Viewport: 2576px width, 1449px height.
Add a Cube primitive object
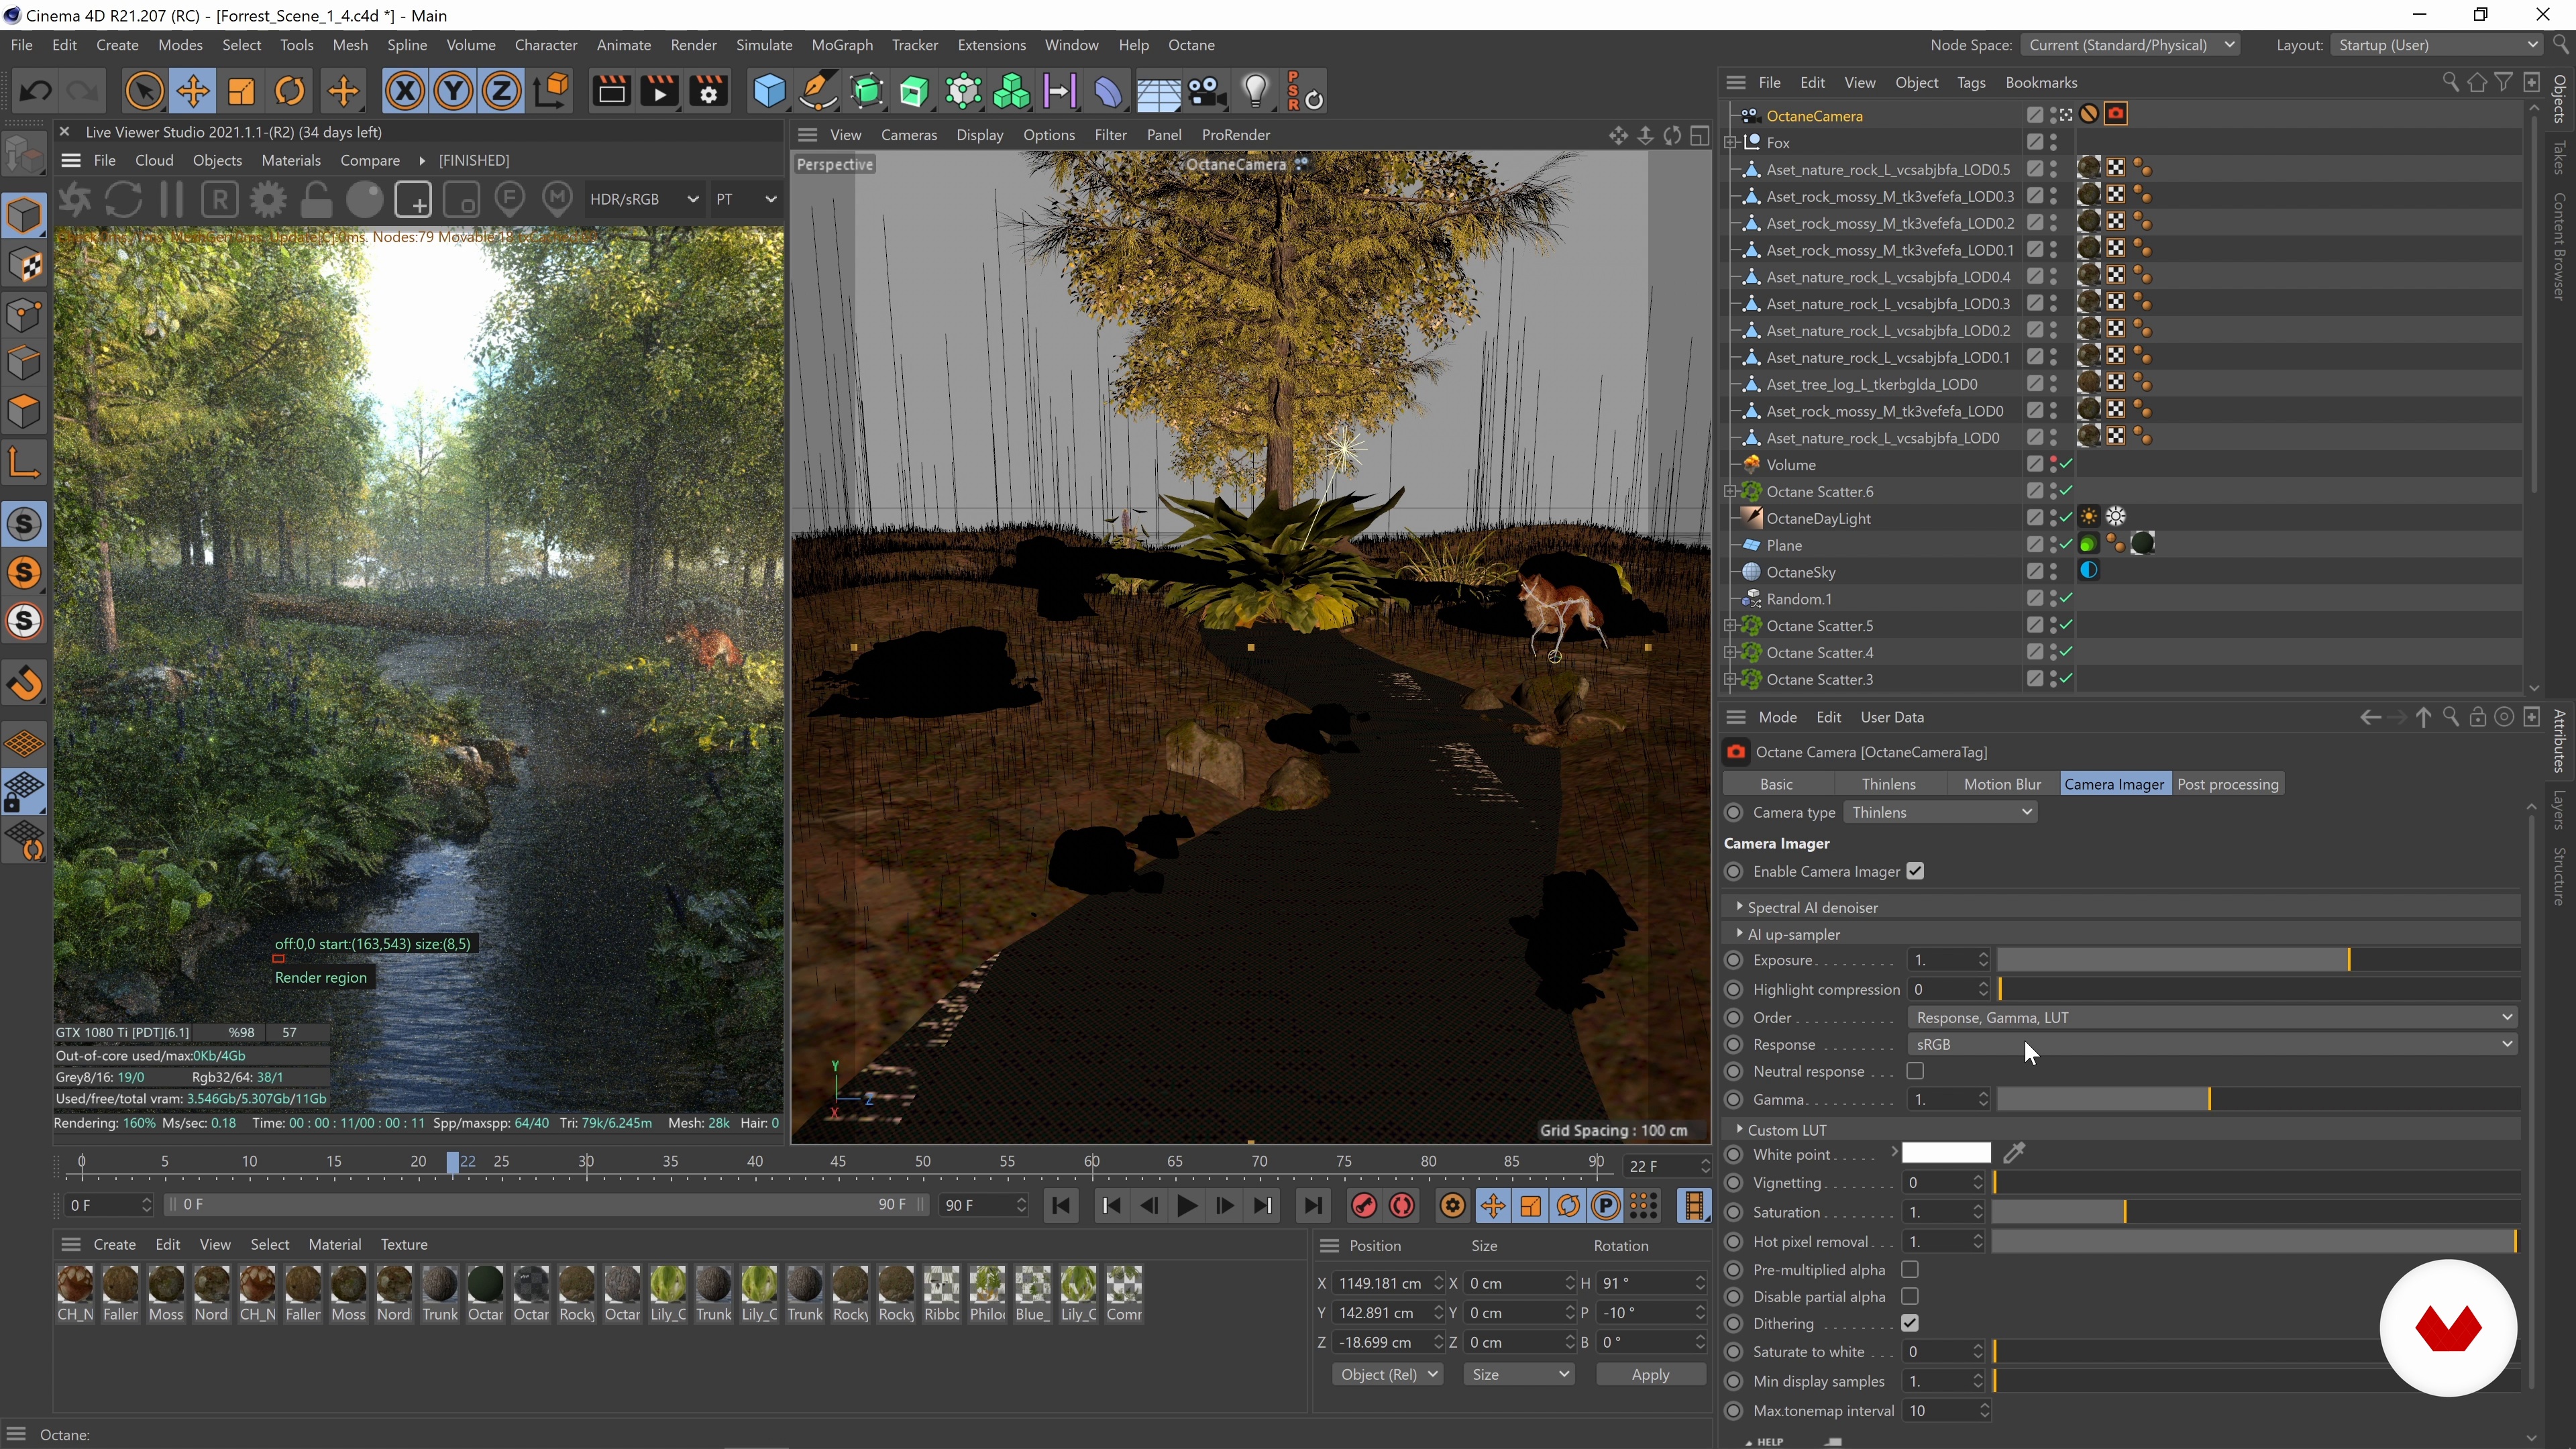click(x=768, y=92)
